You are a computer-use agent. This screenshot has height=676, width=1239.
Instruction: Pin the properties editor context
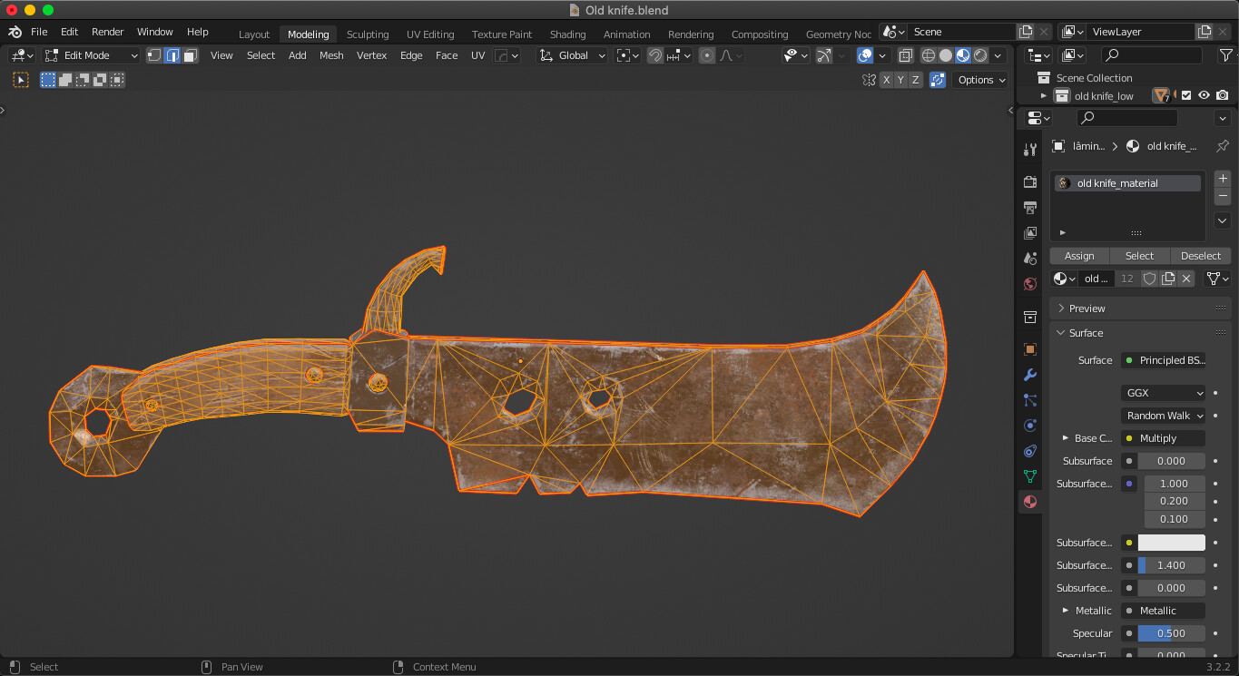coord(1222,146)
